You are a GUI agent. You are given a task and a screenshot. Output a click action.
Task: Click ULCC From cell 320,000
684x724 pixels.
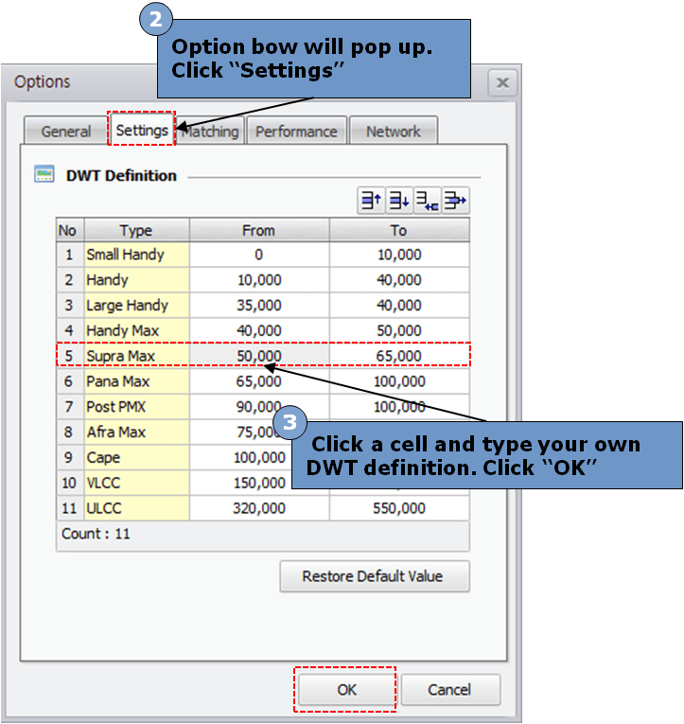tap(259, 508)
